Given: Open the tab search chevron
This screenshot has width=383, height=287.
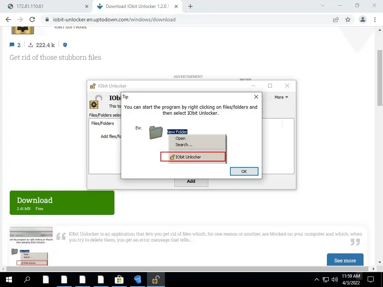Looking at the screenshot, I should [323, 5].
